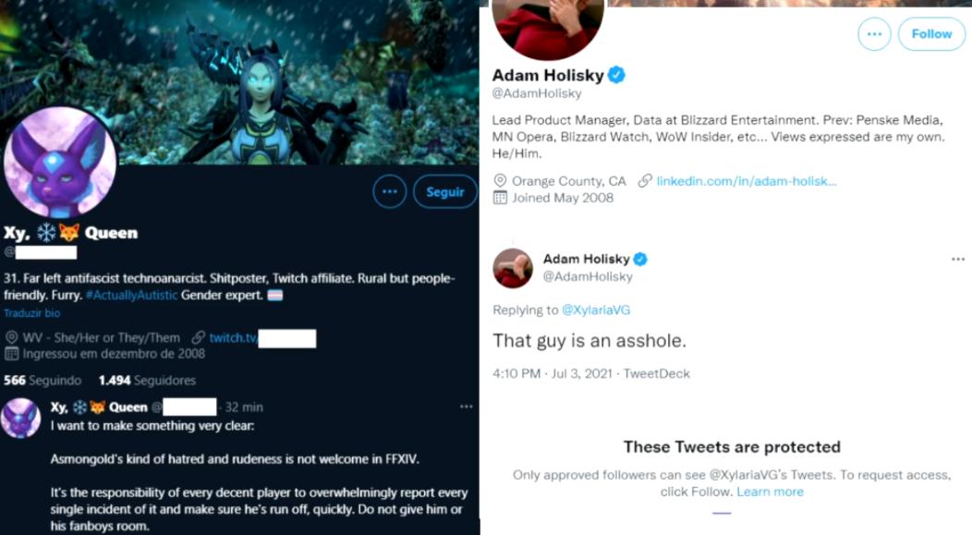Click the location pin icon before WV
This screenshot has height=535, width=972.
(11, 338)
